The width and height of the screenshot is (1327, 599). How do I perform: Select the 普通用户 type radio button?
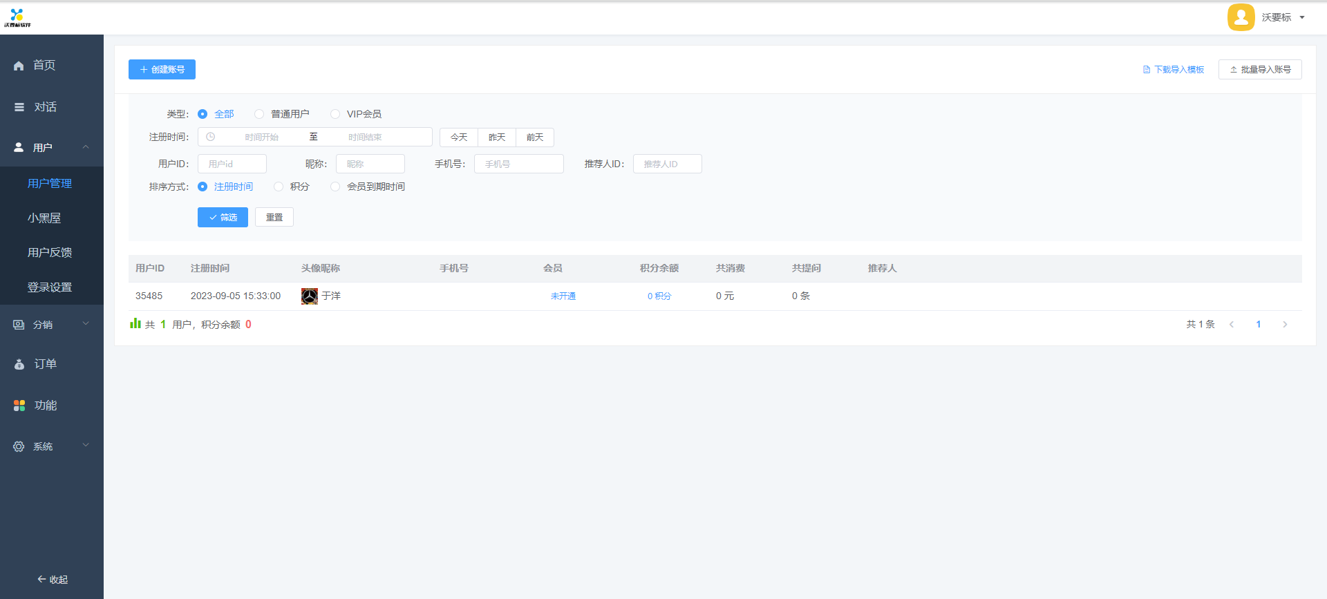pyautogui.click(x=259, y=114)
